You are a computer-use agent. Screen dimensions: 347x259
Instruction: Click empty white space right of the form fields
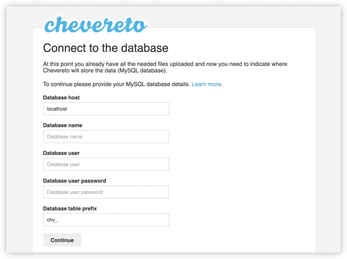pyautogui.click(x=244, y=153)
